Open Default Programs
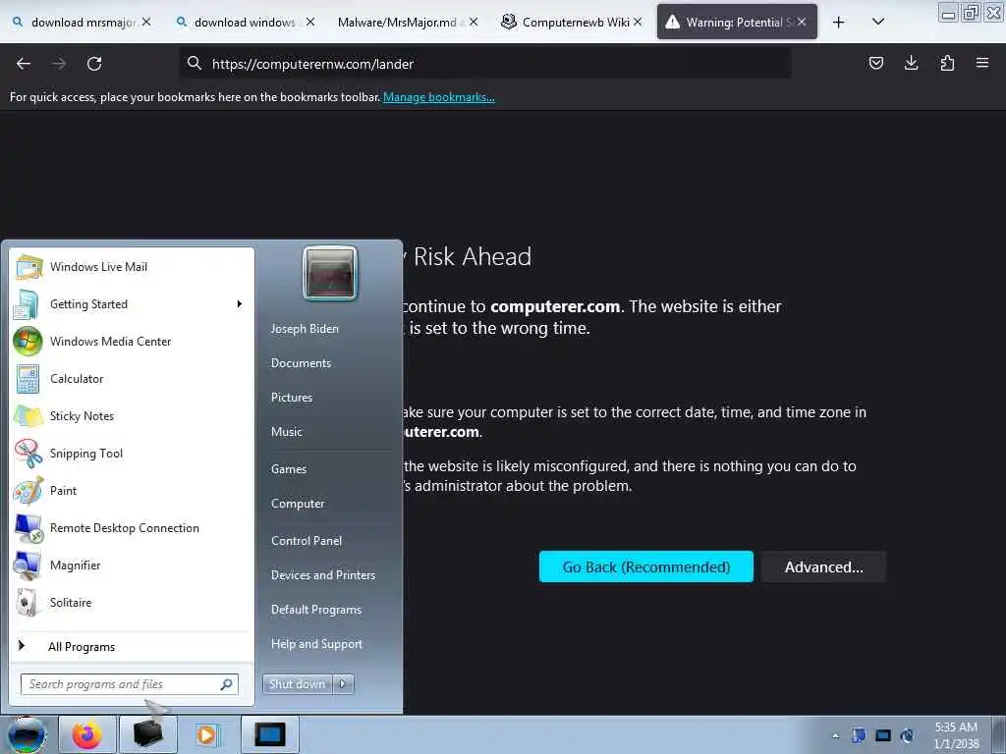This screenshot has height=754, width=1006. click(x=316, y=609)
